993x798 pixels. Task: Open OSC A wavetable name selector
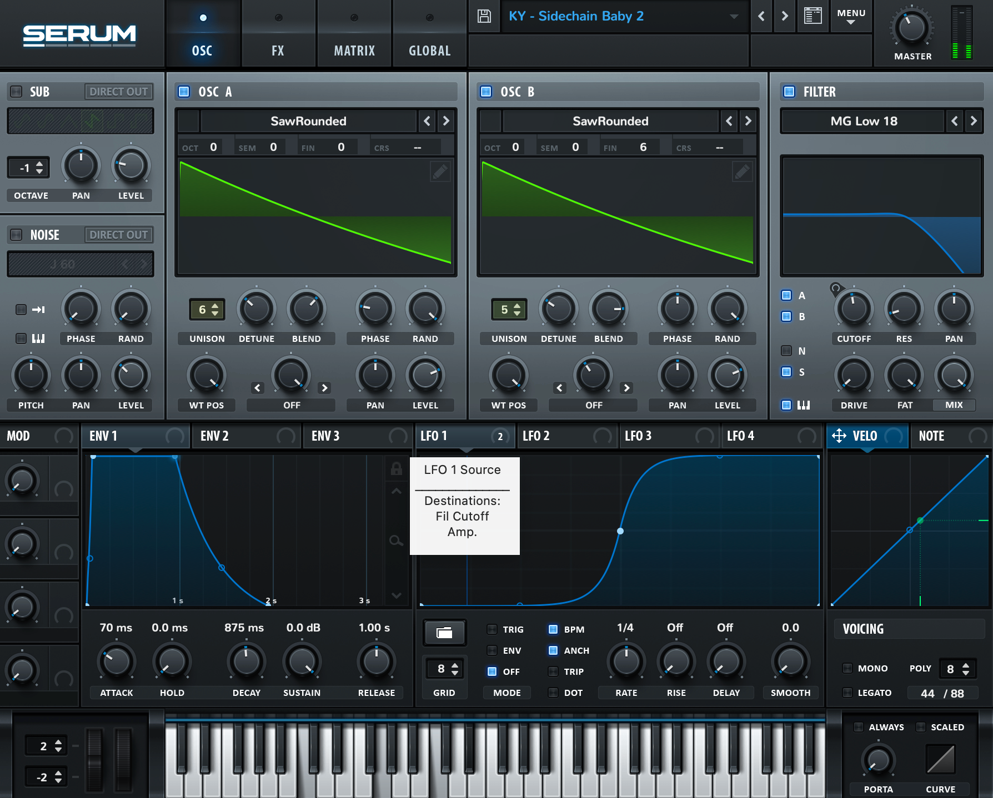tap(309, 121)
